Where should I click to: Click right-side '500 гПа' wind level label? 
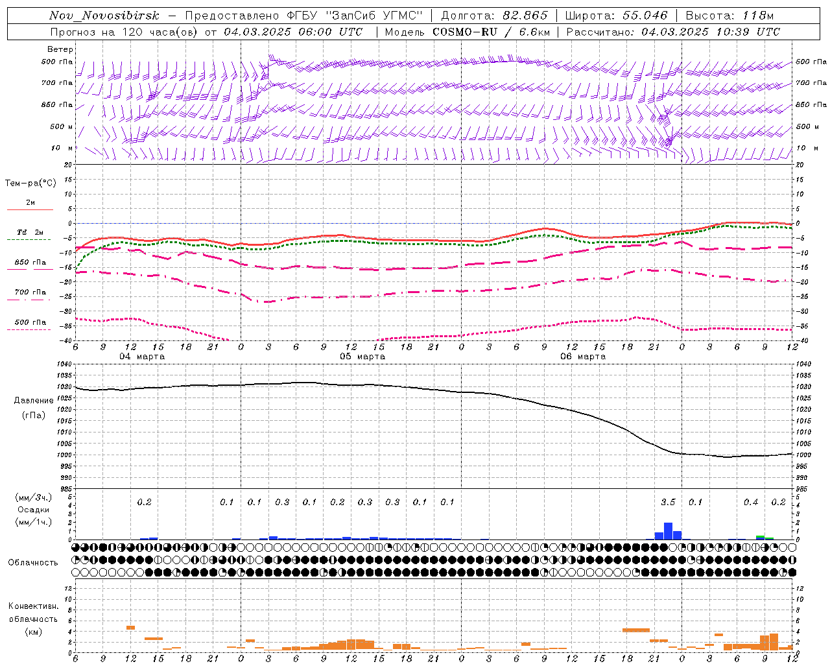click(x=811, y=62)
